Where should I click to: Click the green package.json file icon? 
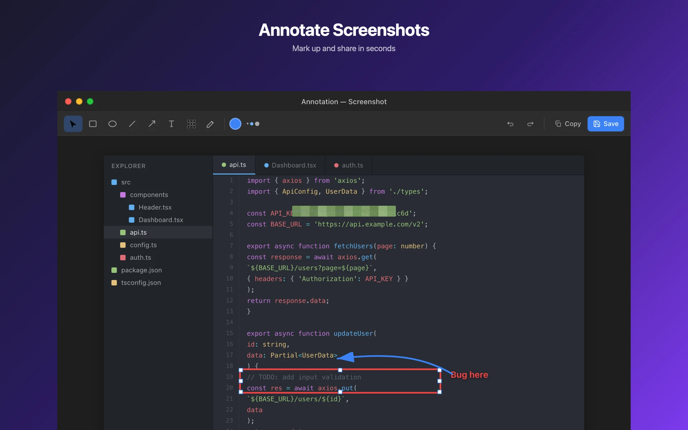coord(114,270)
